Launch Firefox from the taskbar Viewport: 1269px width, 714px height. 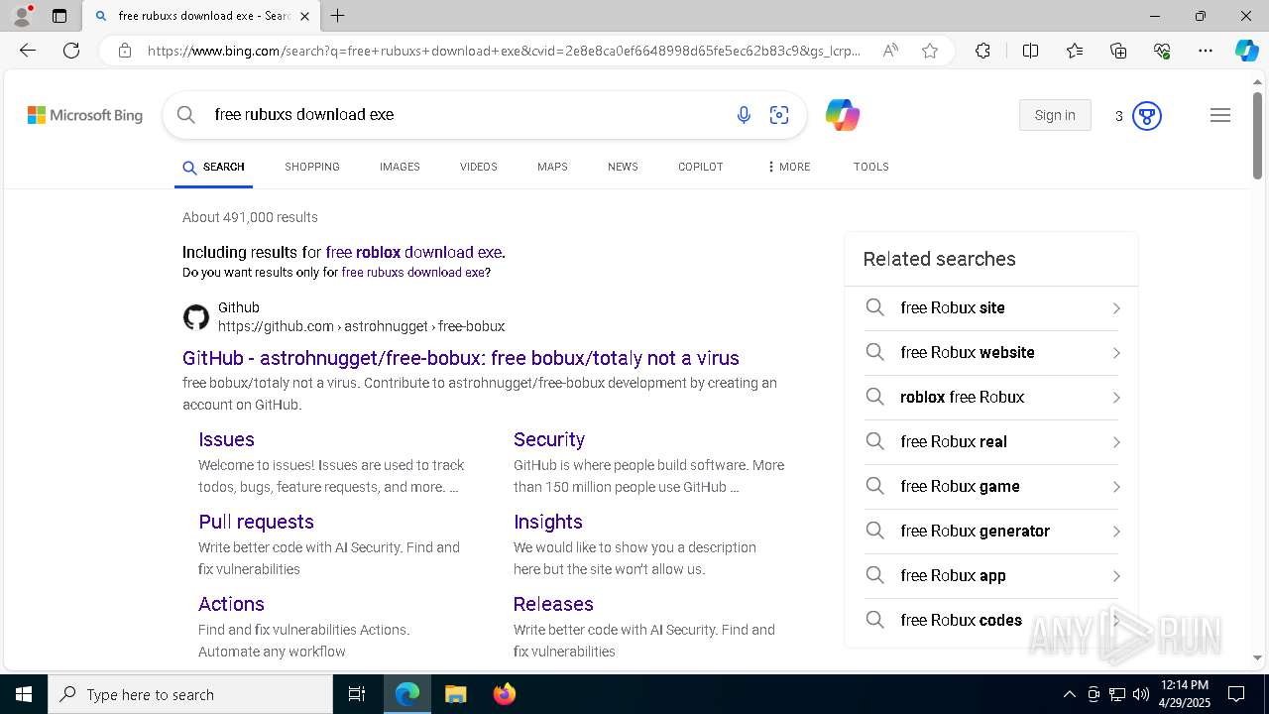tap(504, 694)
